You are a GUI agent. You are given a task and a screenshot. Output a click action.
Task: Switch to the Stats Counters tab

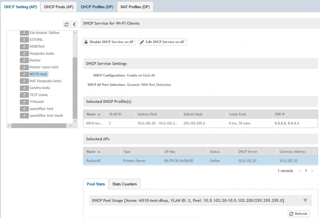pos(124,184)
